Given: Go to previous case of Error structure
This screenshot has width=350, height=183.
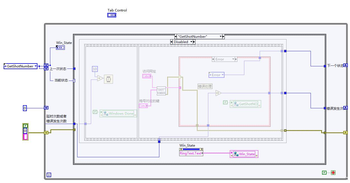Looking at the screenshot, I should tap(214, 59).
